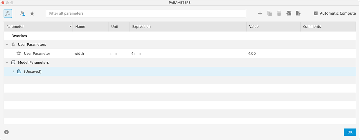
Task: Click the info icon at bottom left
Action: [x=6, y=132]
